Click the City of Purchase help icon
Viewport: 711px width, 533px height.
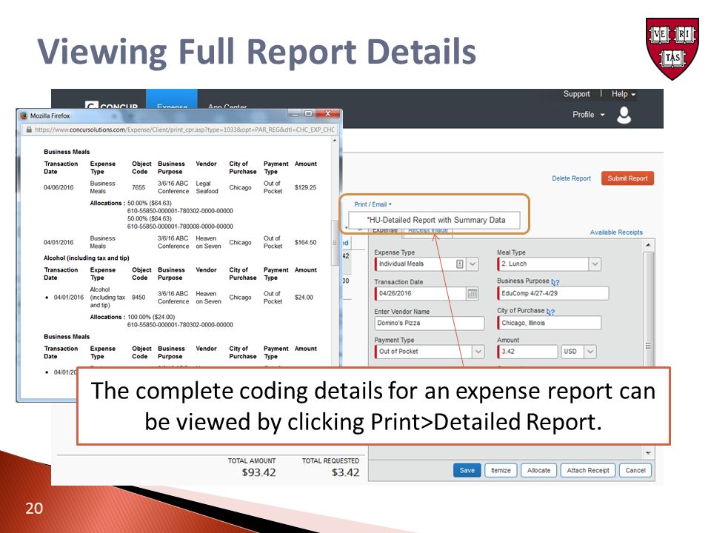click(550, 312)
